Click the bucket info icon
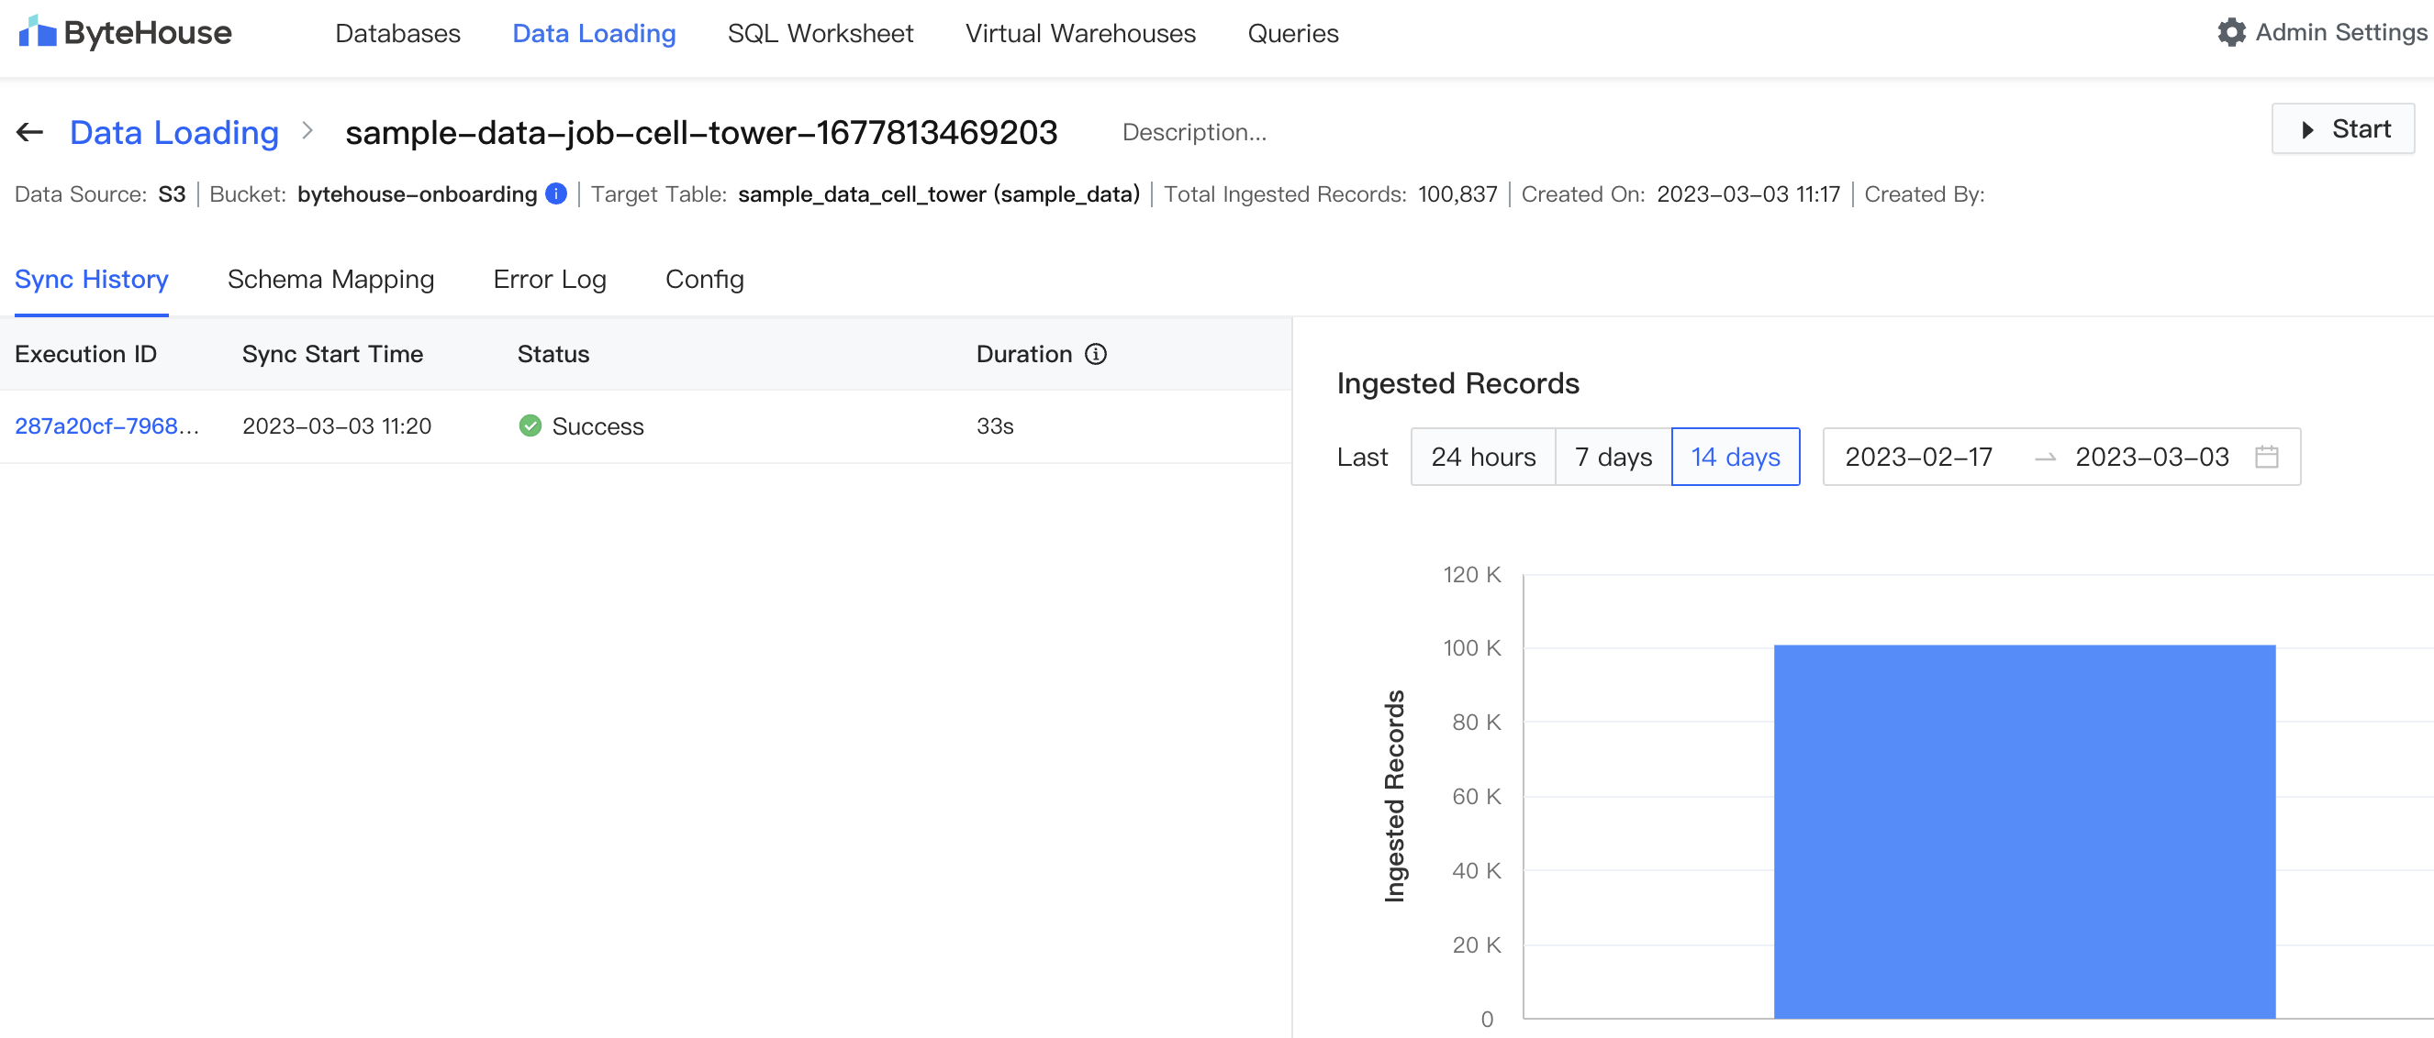This screenshot has height=1038, width=2434. click(556, 193)
